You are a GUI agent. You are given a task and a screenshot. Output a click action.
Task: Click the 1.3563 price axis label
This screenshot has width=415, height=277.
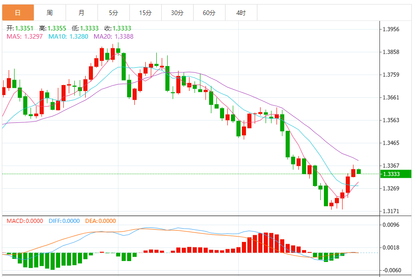pyautogui.click(x=391, y=120)
